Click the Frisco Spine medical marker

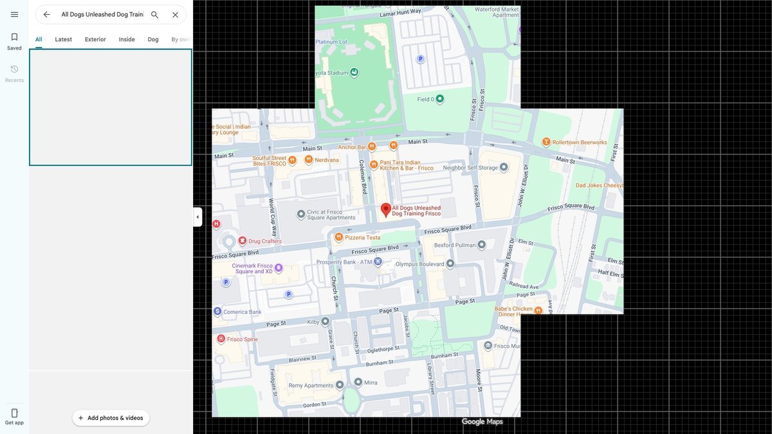[221, 338]
